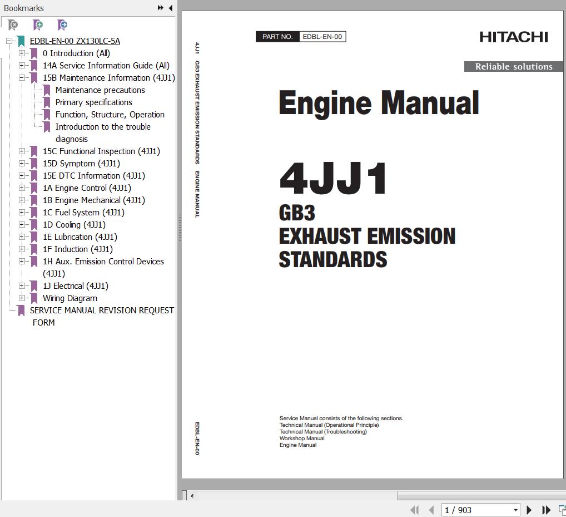Jump to the last page
Screen dimensions: 566x517
(546, 510)
